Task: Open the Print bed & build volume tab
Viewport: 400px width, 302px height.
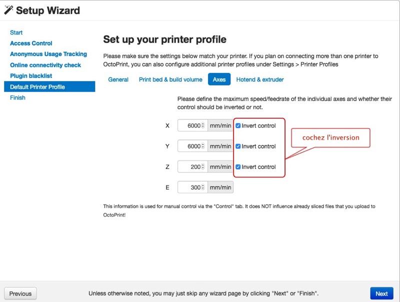Action: point(170,79)
